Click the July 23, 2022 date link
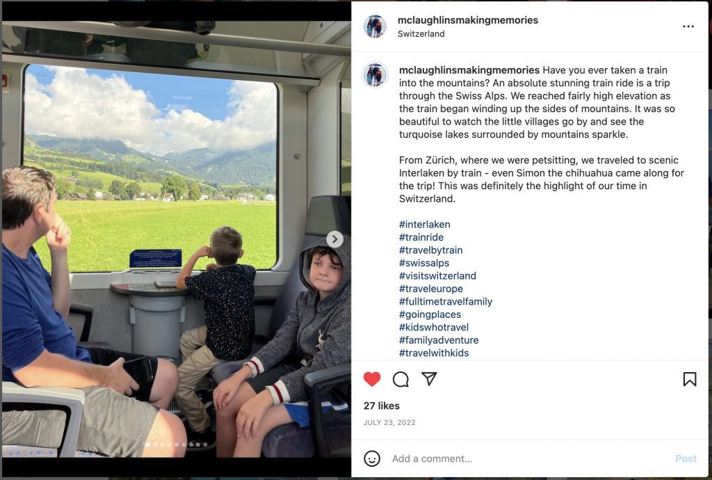712x480 pixels. coord(389,422)
